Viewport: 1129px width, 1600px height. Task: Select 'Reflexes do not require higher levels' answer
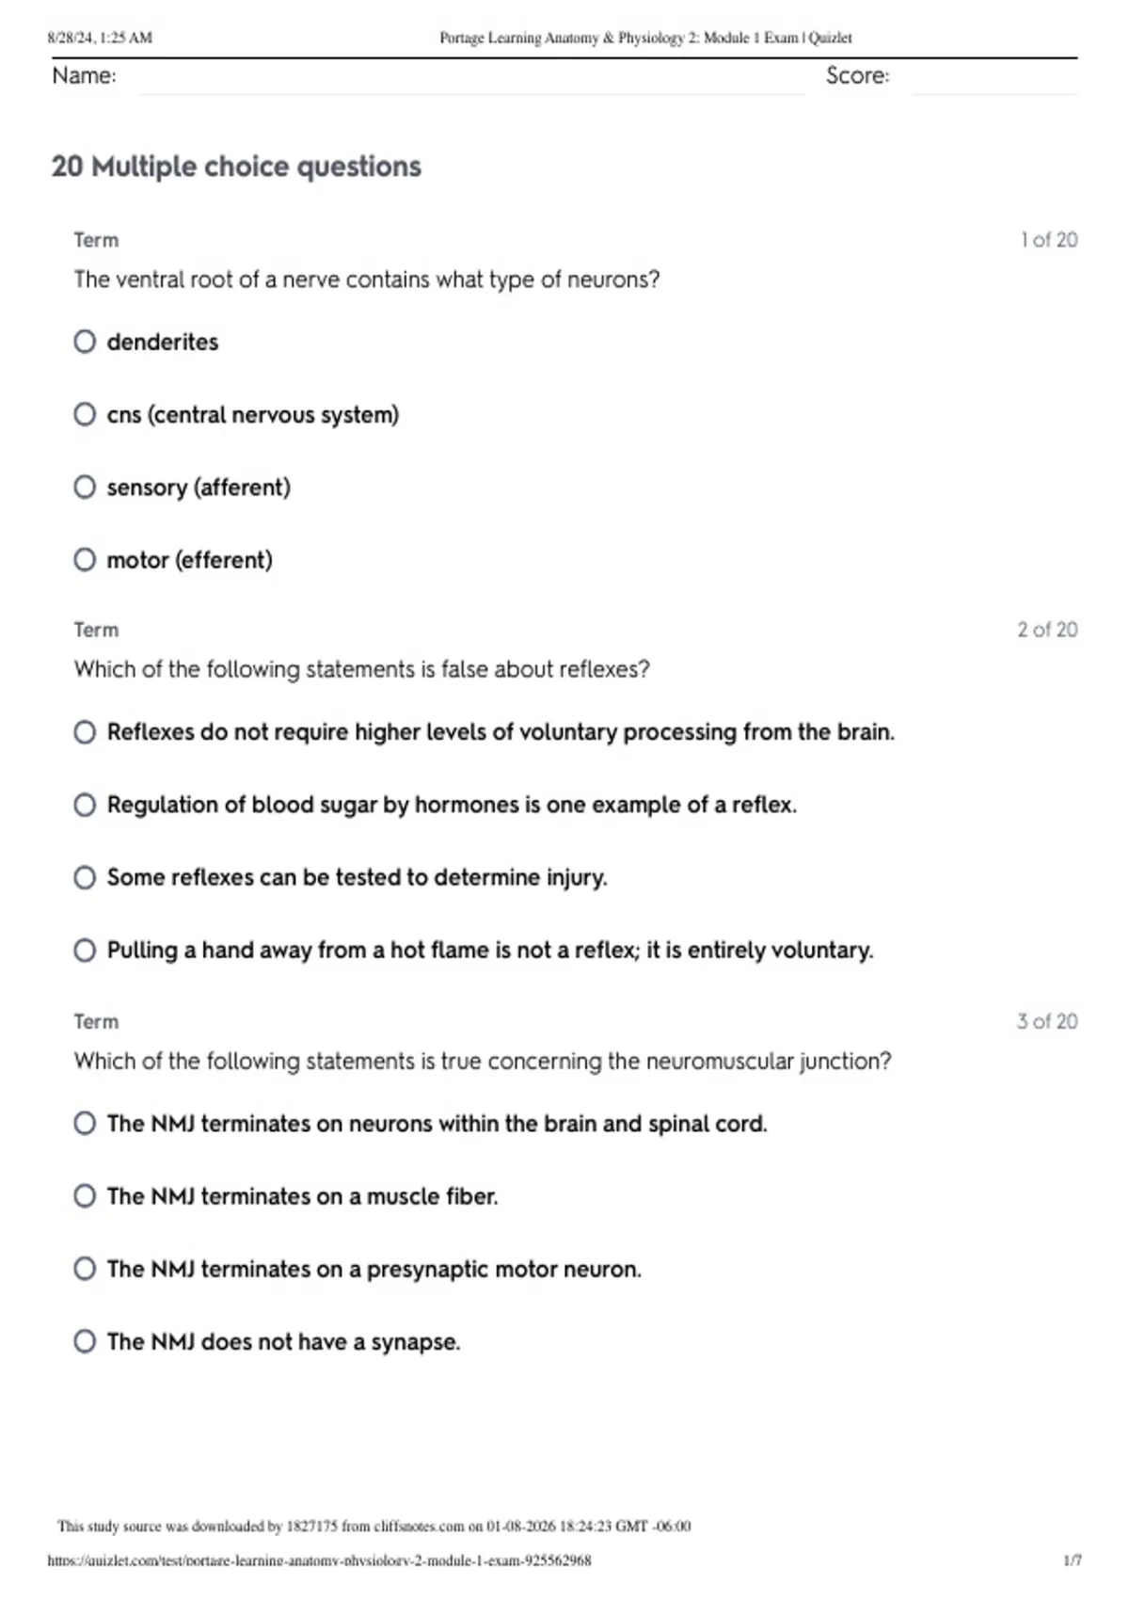[85, 732]
